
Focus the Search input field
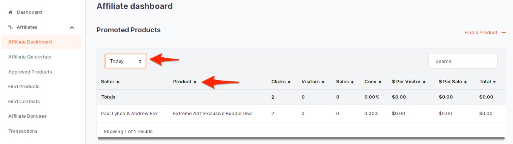click(x=463, y=61)
